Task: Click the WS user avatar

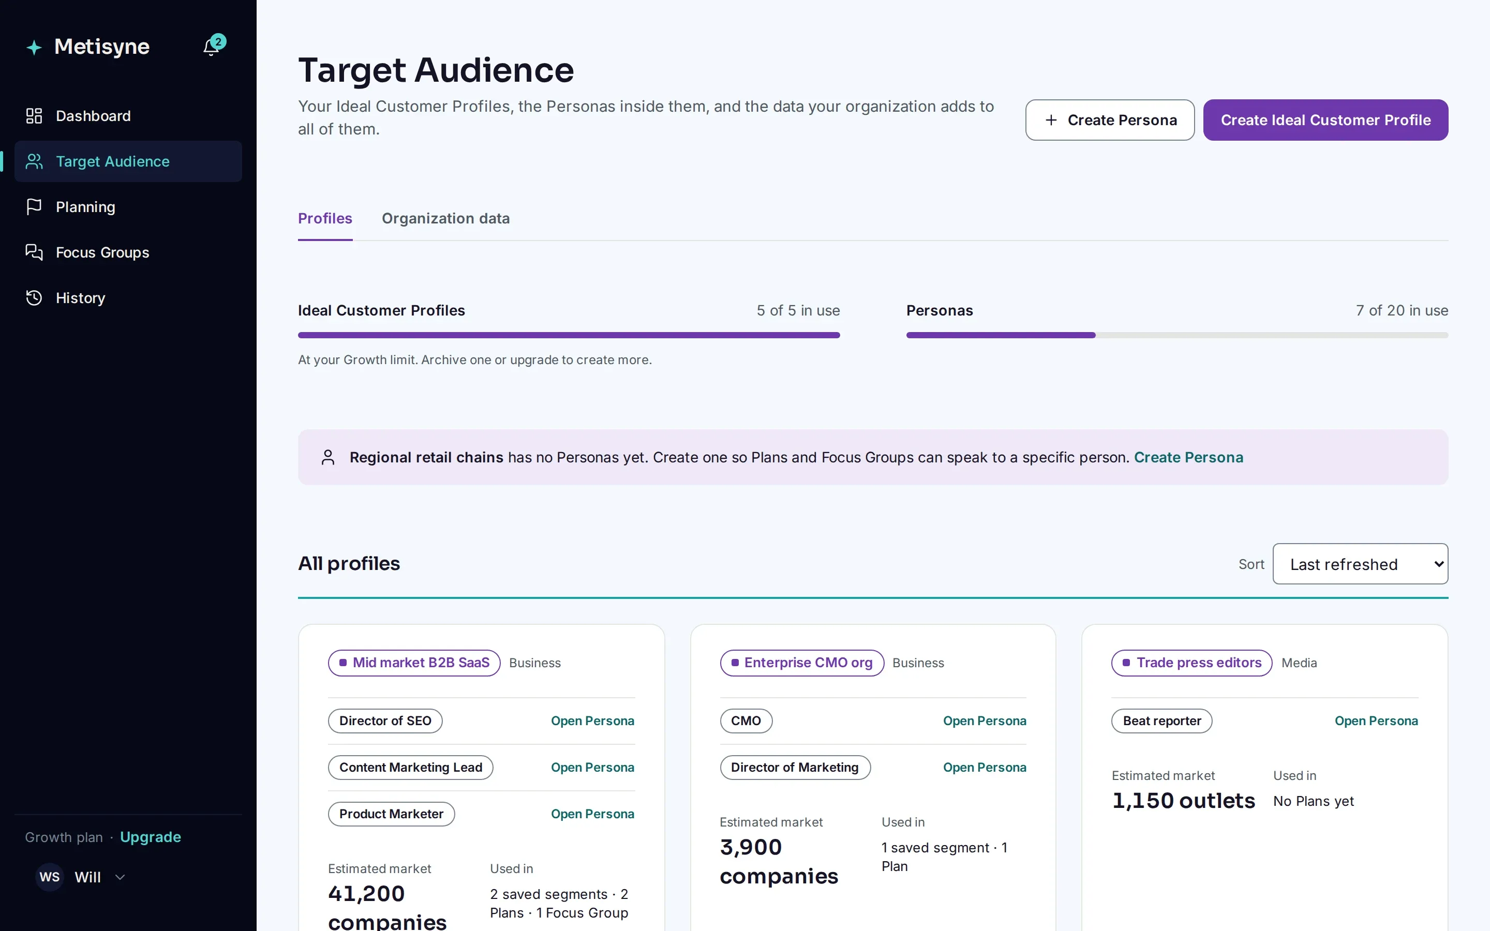Action: coord(50,877)
